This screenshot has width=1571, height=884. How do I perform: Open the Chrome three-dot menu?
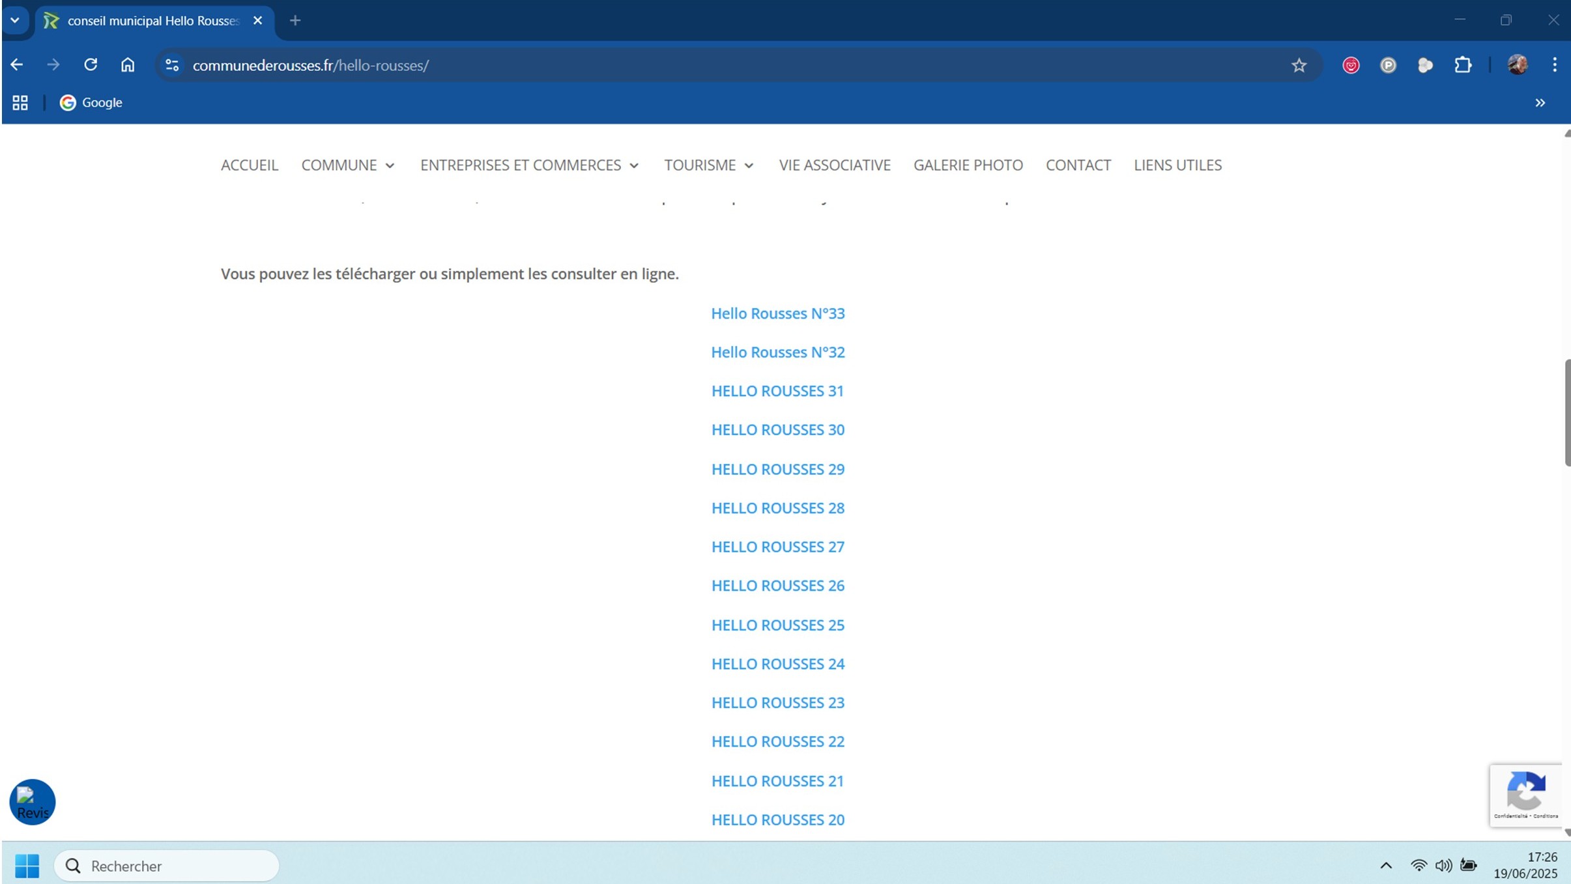click(1554, 65)
